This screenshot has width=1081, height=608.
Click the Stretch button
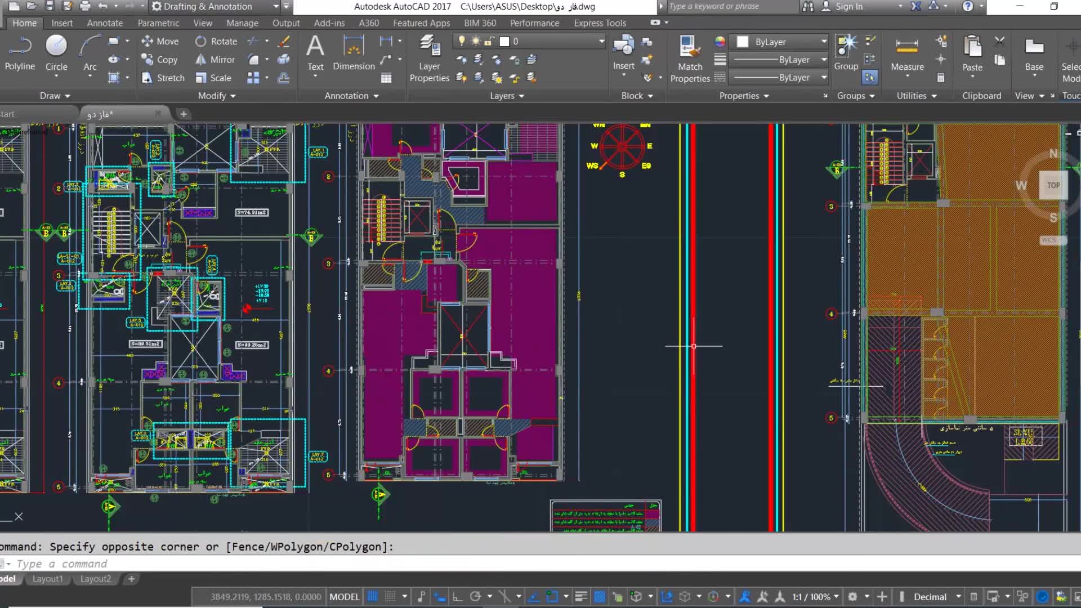pos(163,78)
